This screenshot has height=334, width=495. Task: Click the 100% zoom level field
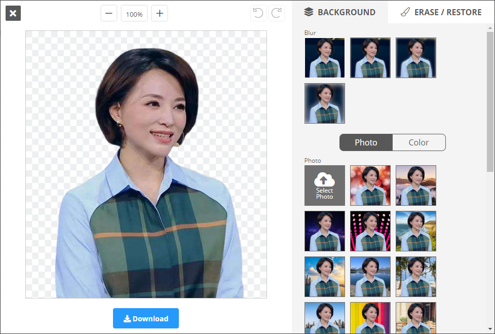click(134, 14)
